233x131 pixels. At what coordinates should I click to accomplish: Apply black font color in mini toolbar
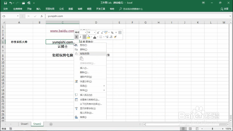coord(95,37)
